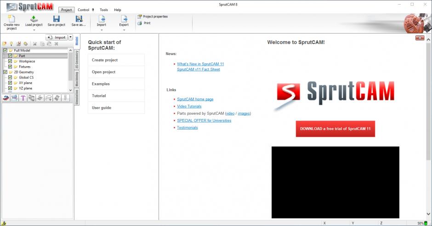
Task: Click the black video player area
Action: click(335, 182)
